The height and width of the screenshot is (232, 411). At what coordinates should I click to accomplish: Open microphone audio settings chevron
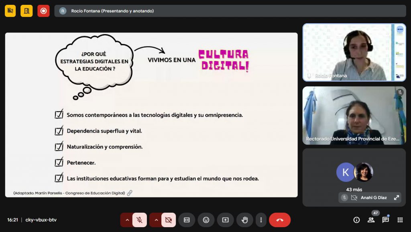click(127, 220)
